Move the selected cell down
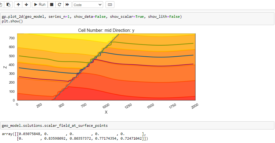 click(x=26, y=5)
